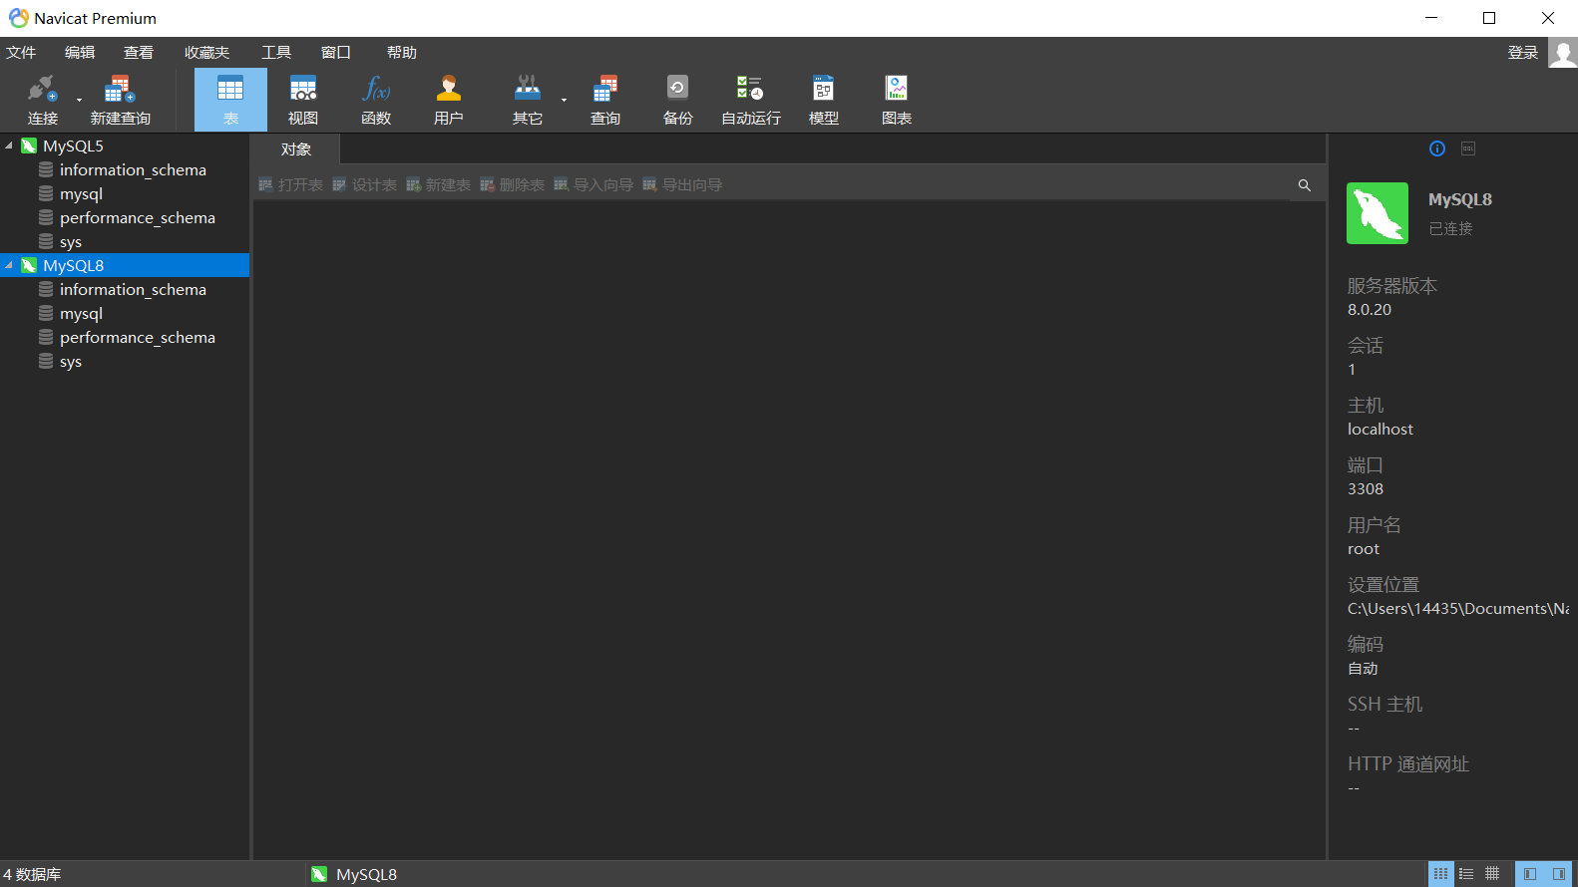Open the Automation (自动运行) section
1578x887 pixels.
(x=750, y=100)
